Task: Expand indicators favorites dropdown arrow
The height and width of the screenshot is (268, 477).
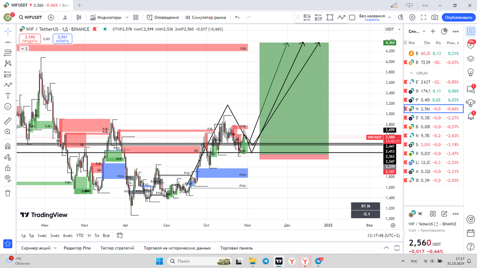Action: [x=127, y=17]
